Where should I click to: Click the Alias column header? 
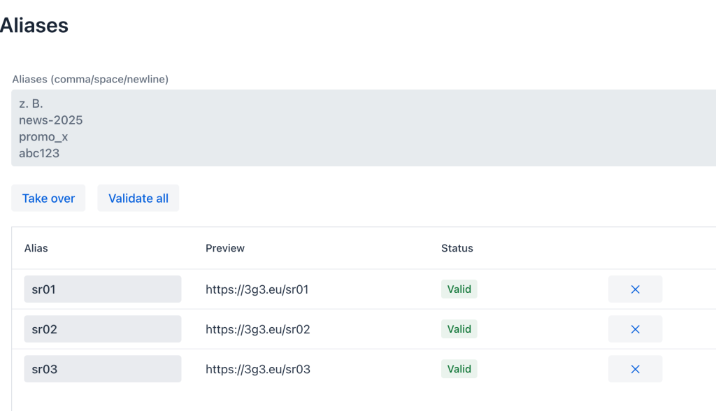[36, 248]
